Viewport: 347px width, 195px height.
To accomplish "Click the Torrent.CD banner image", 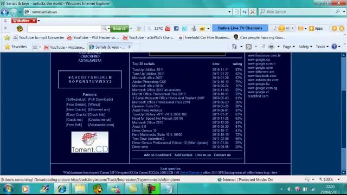I will pyautogui.click(x=90, y=142).
